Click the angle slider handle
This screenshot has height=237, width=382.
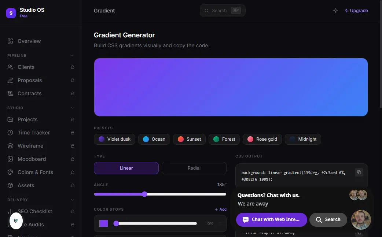[x=144, y=194]
